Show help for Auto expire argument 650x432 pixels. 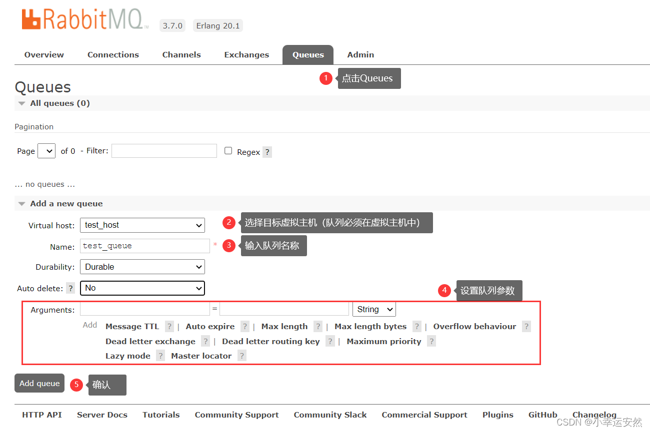pos(245,327)
